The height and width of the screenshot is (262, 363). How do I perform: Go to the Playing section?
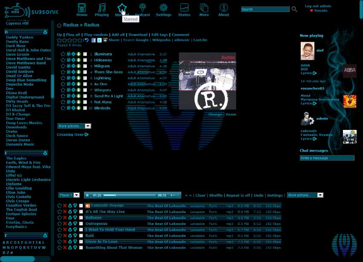(x=102, y=10)
